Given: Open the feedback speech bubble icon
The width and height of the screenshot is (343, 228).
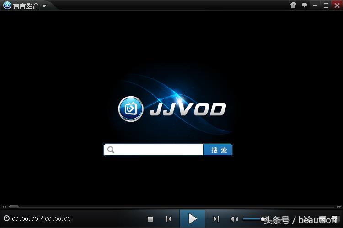Looking at the screenshot, I should [304, 5].
